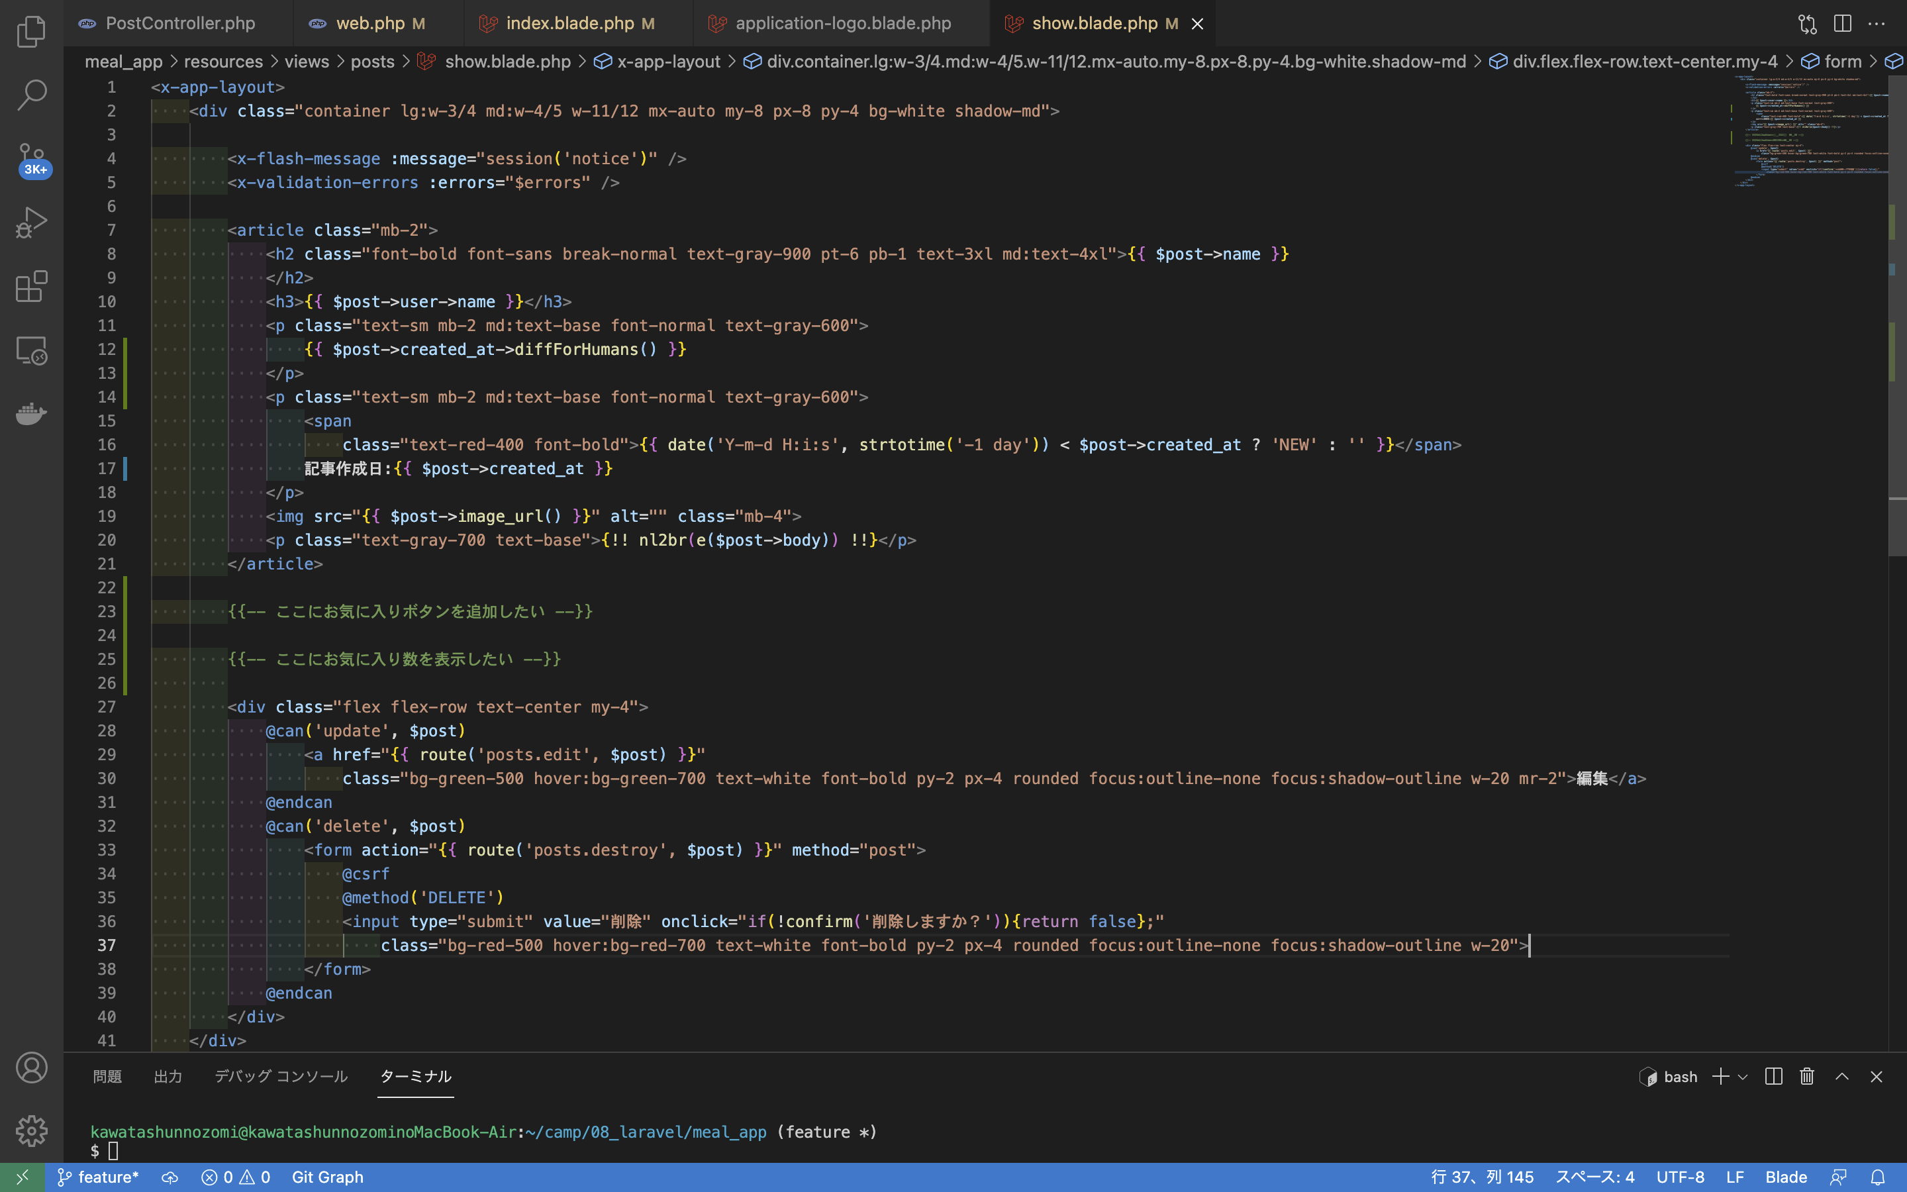Open Remote Explorer view icon
1907x1192 pixels.
32,350
